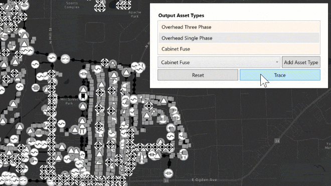
Task: Click the Trace button
Action: pyautogui.click(x=280, y=75)
